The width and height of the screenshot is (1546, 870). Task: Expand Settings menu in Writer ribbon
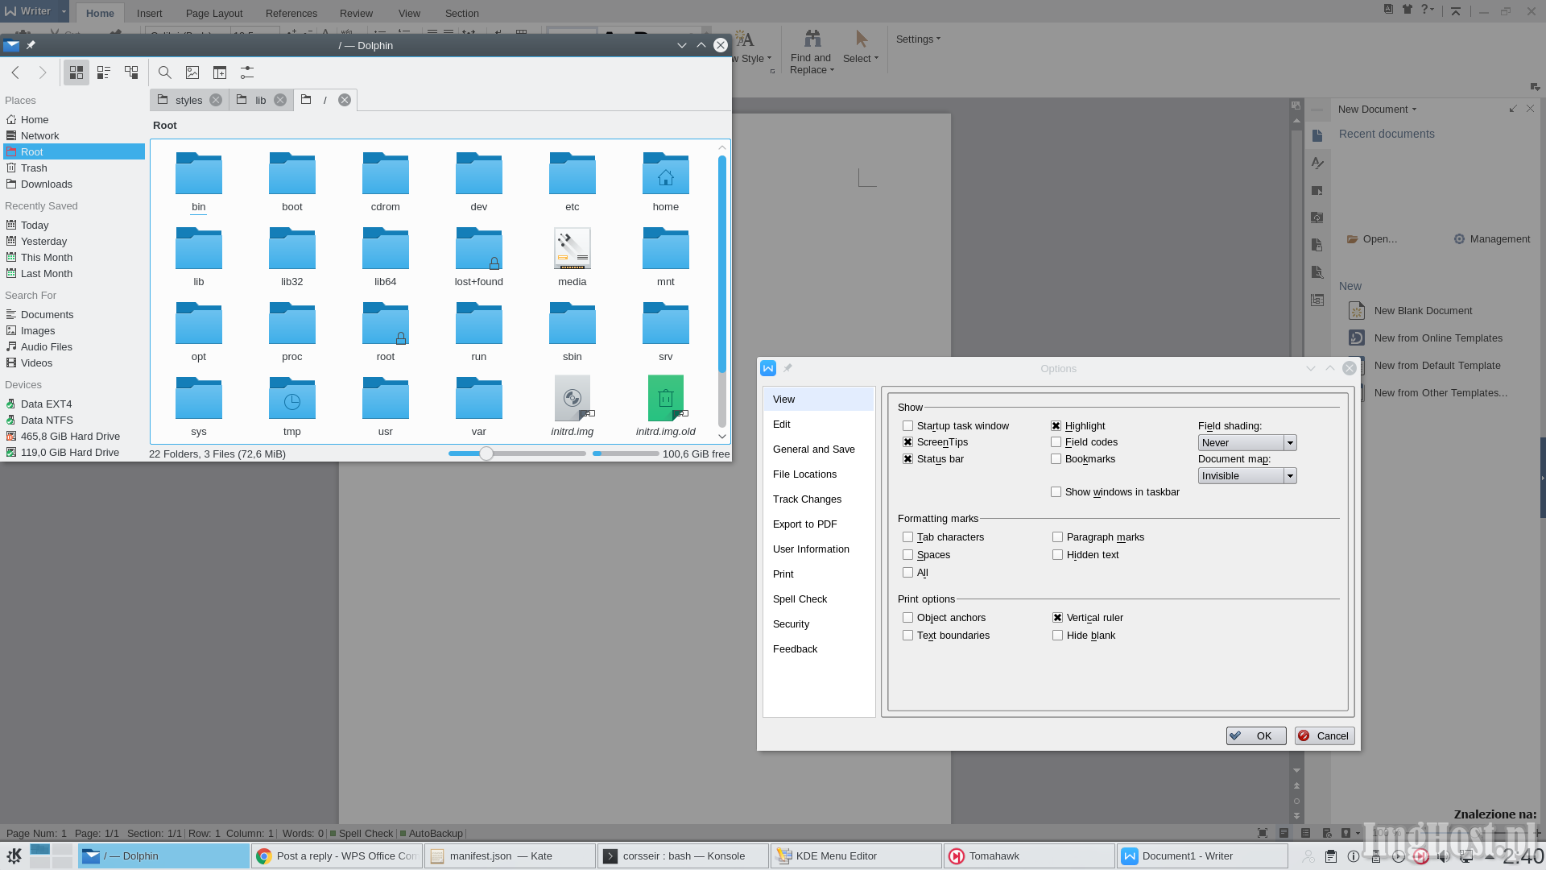918,39
